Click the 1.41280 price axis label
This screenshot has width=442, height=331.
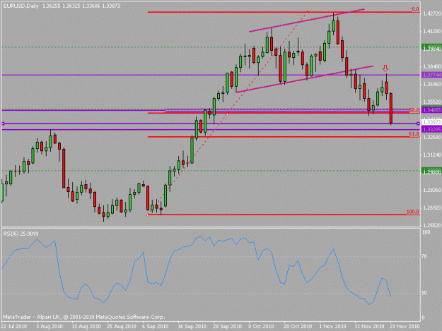(432, 31)
